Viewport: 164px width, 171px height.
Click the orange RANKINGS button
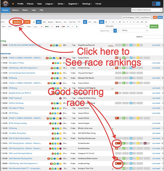[17, 22]
